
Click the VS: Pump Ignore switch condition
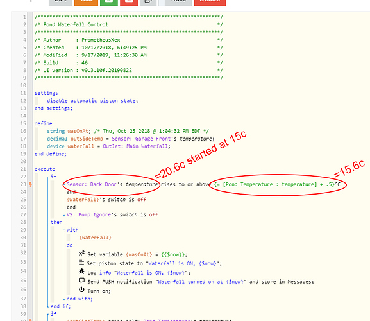pos(112,214)
